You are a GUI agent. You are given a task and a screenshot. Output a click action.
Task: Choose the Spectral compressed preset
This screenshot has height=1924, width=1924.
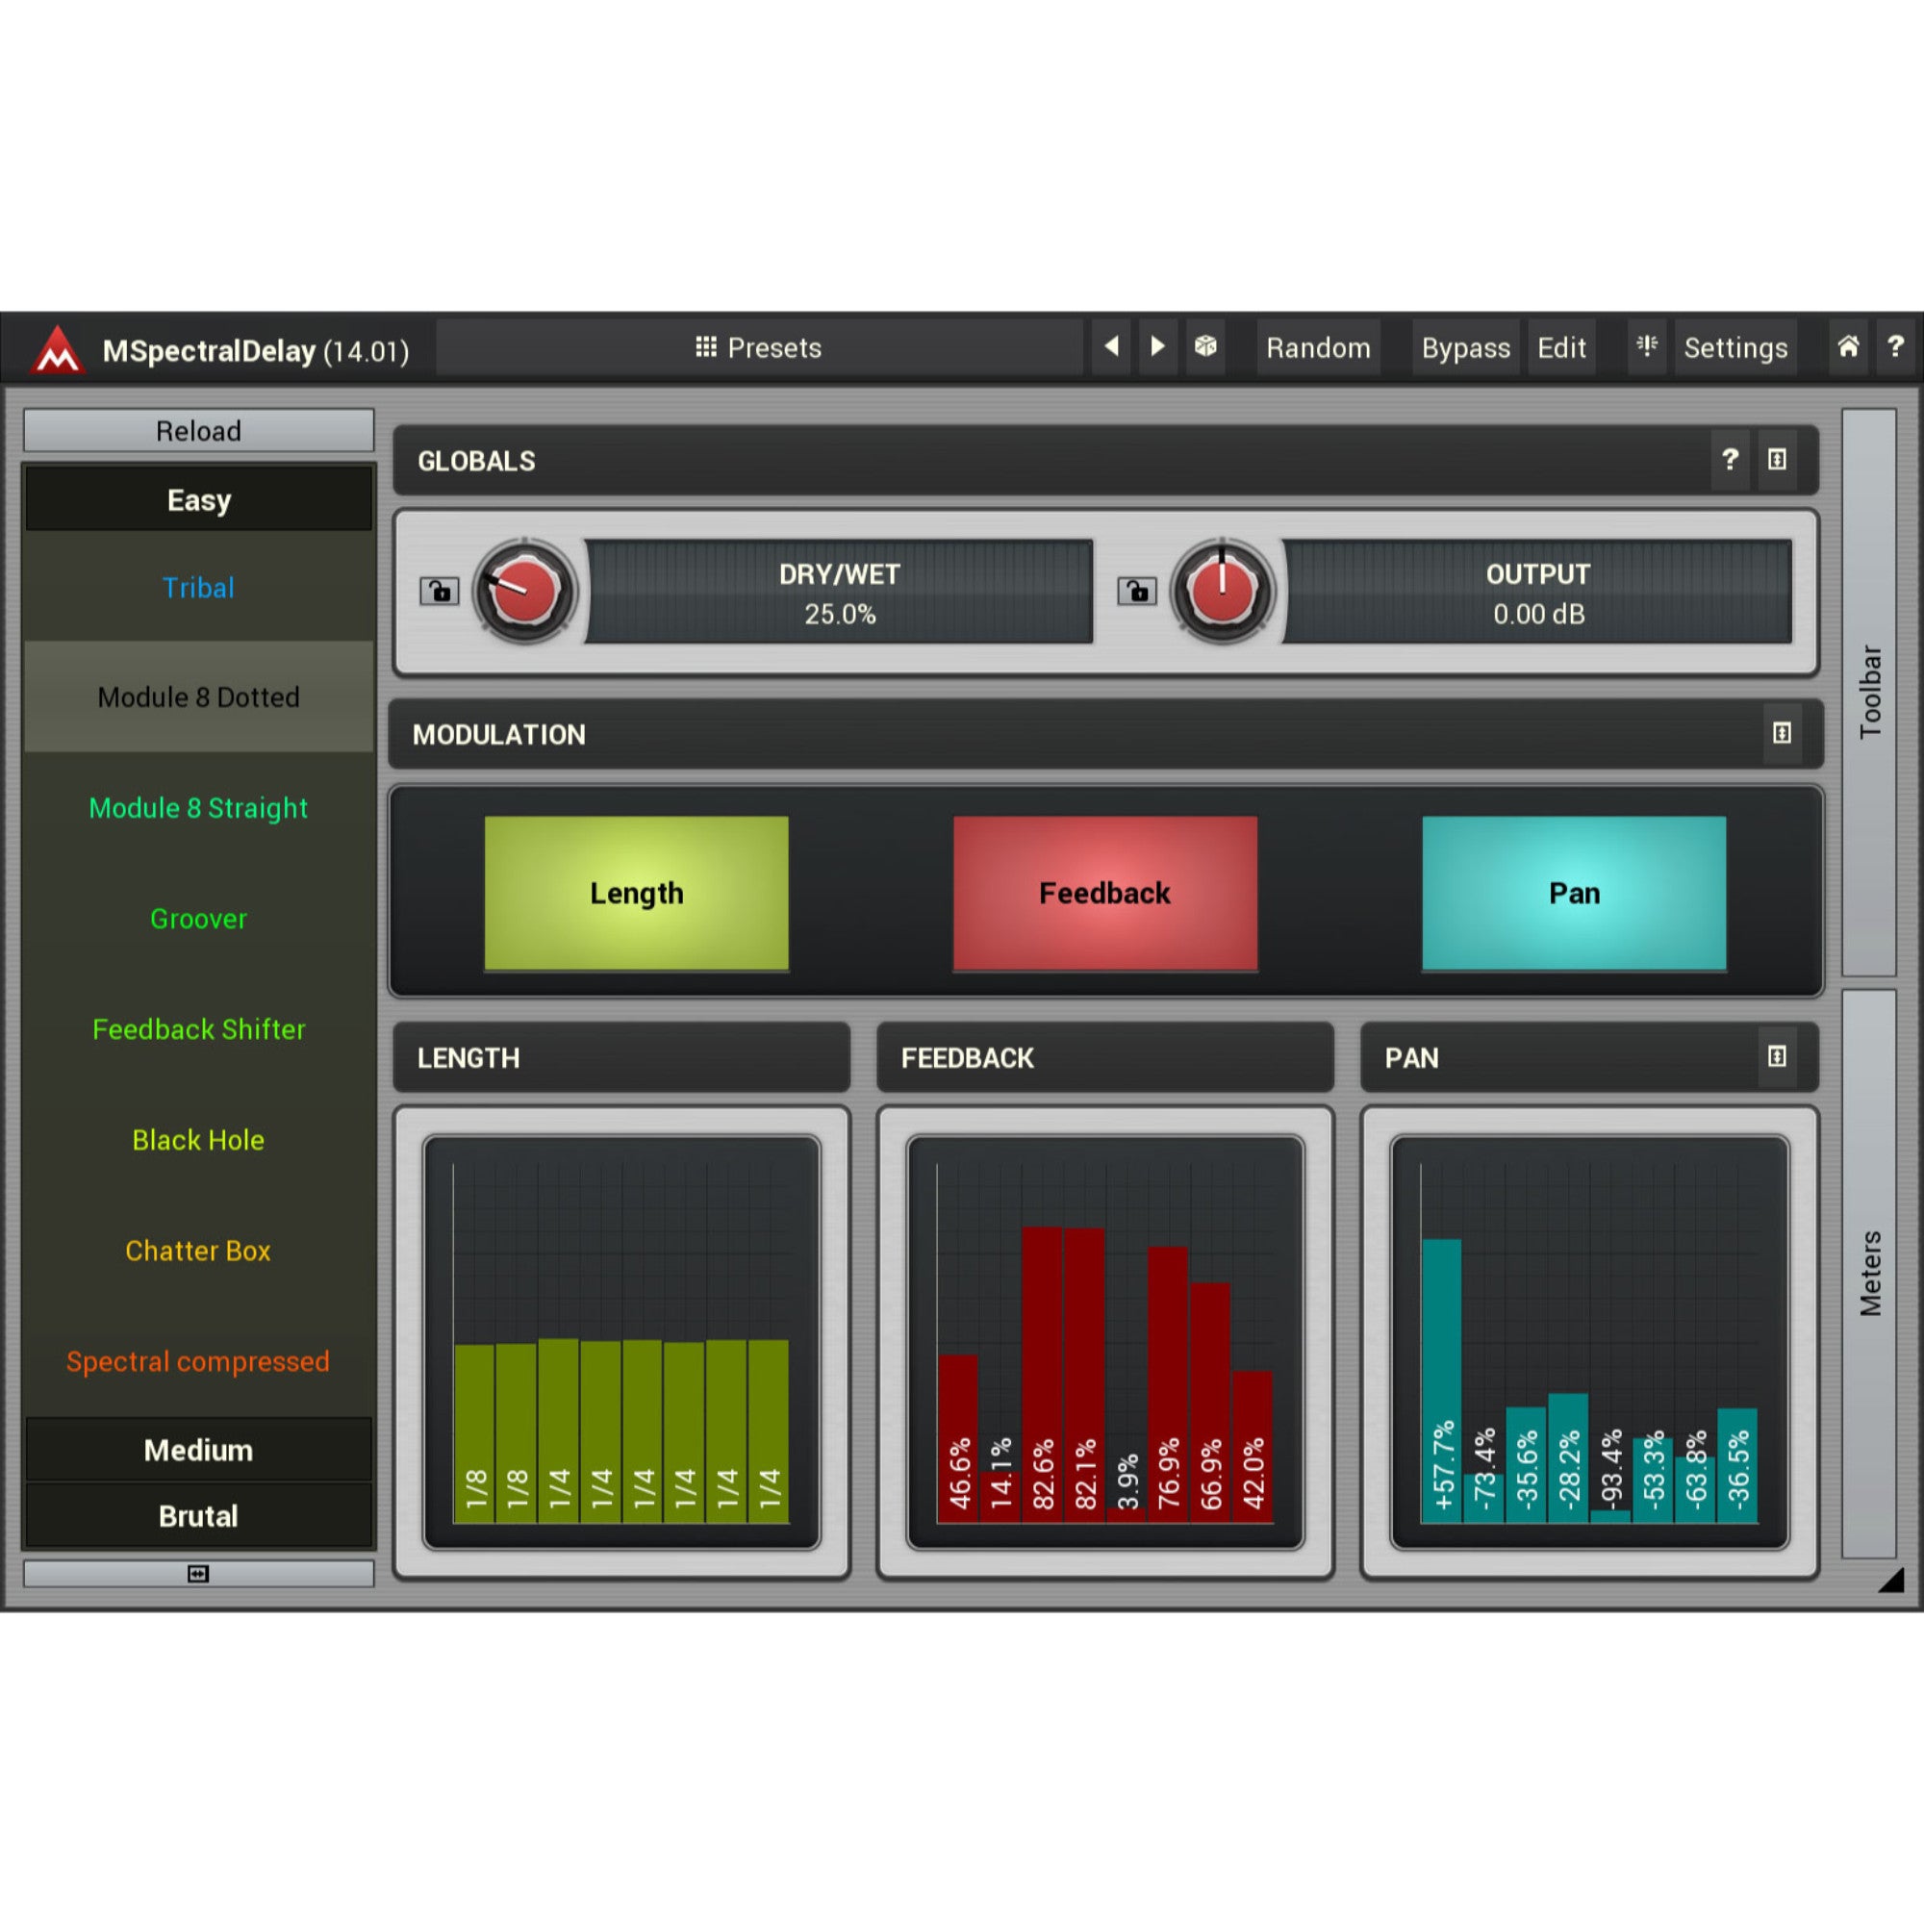click(x=198, y=1361)
